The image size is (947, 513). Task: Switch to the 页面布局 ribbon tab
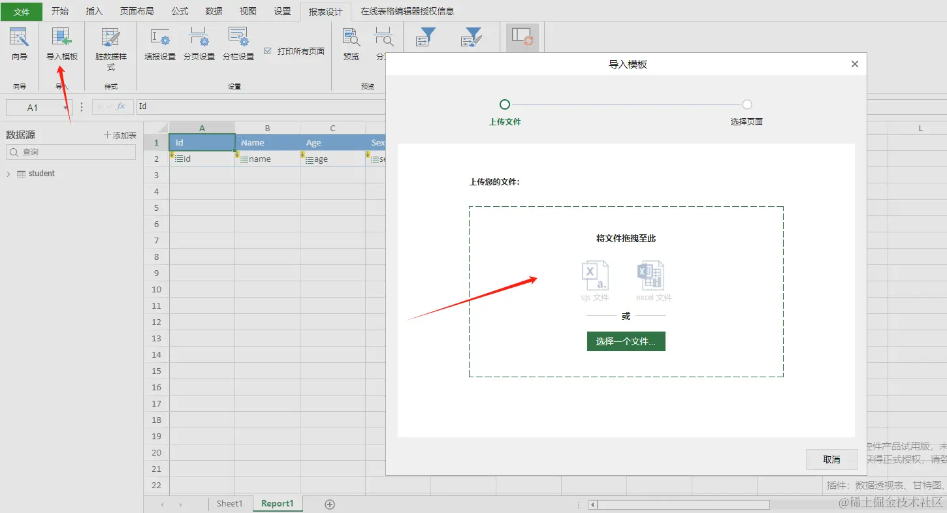click(137, 11)
